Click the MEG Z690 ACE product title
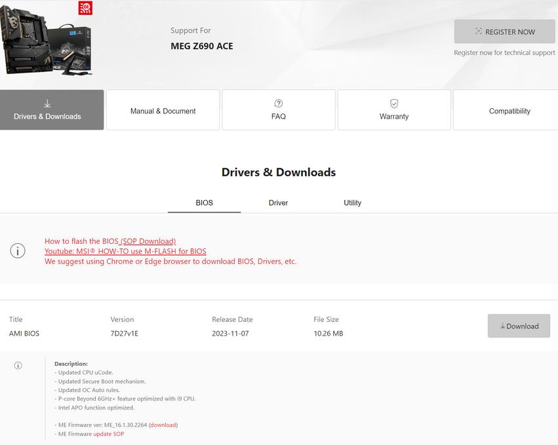 (x=202, y=47)
